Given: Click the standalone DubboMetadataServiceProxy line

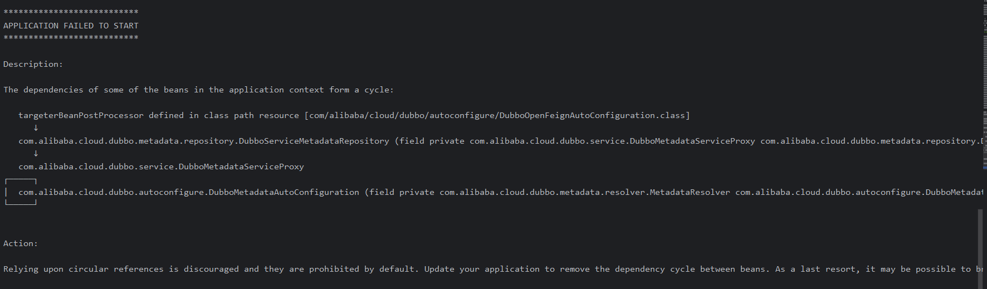Looking at the screenshot, I should pyautogui.click(x=161, y=166).
